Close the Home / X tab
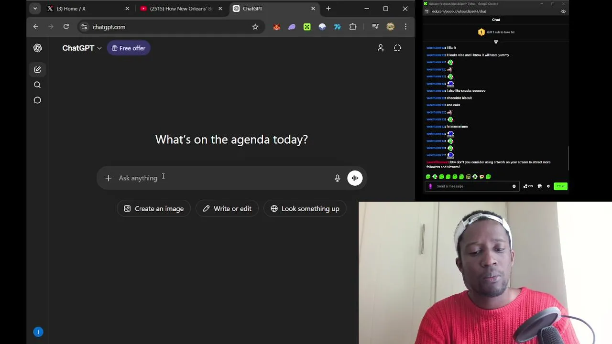Viewport: 612px width, 344px height. [127, 9]
